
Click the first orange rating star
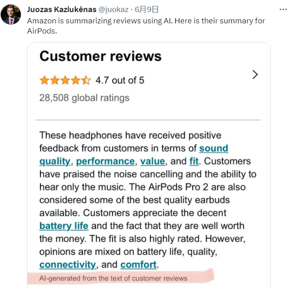tap(44, 80)
